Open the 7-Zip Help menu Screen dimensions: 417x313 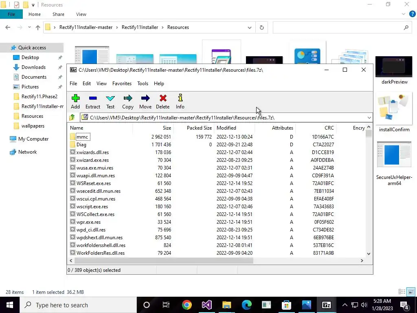[x=159, y=83]
